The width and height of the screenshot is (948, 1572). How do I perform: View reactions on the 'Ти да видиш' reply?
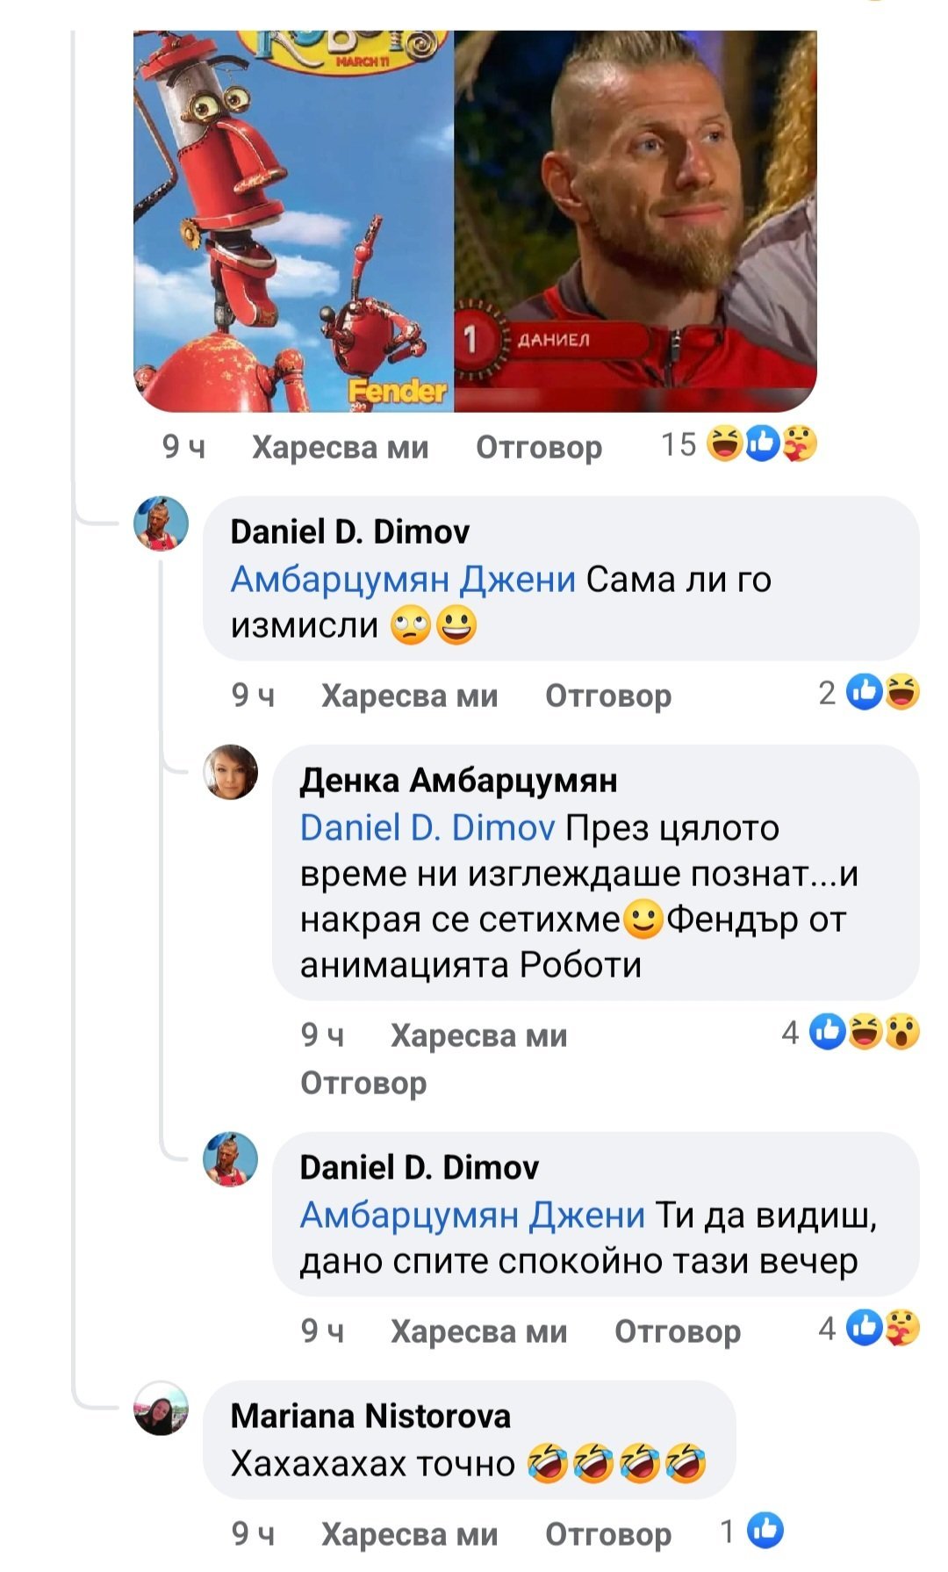869,1329
